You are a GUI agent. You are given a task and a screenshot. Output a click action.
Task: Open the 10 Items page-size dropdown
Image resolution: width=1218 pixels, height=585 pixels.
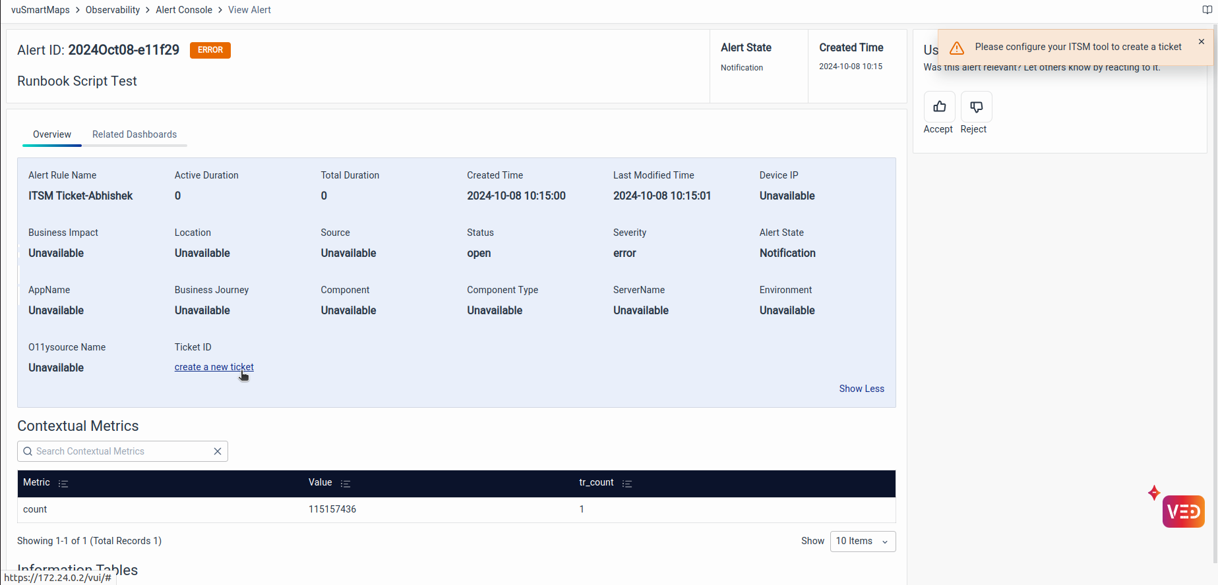coord(862,541)
